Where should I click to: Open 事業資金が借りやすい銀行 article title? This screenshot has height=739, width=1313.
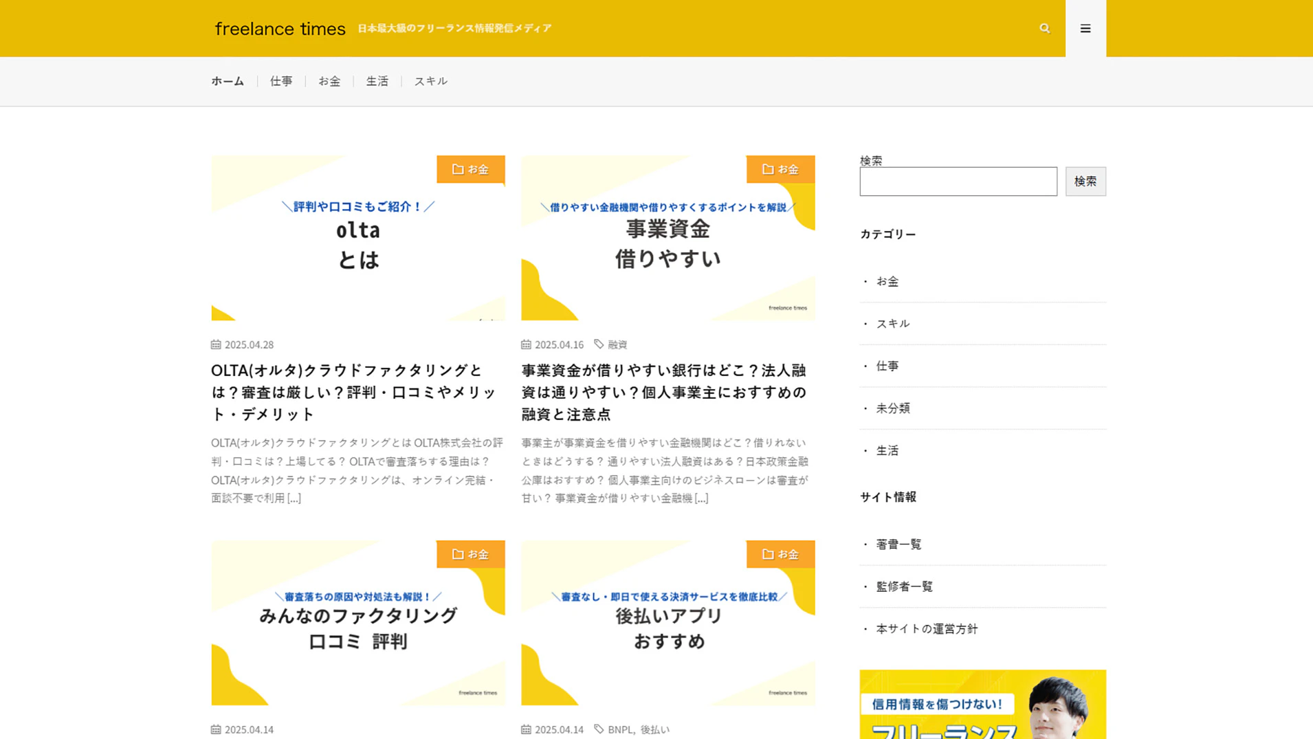coord(664,392)
